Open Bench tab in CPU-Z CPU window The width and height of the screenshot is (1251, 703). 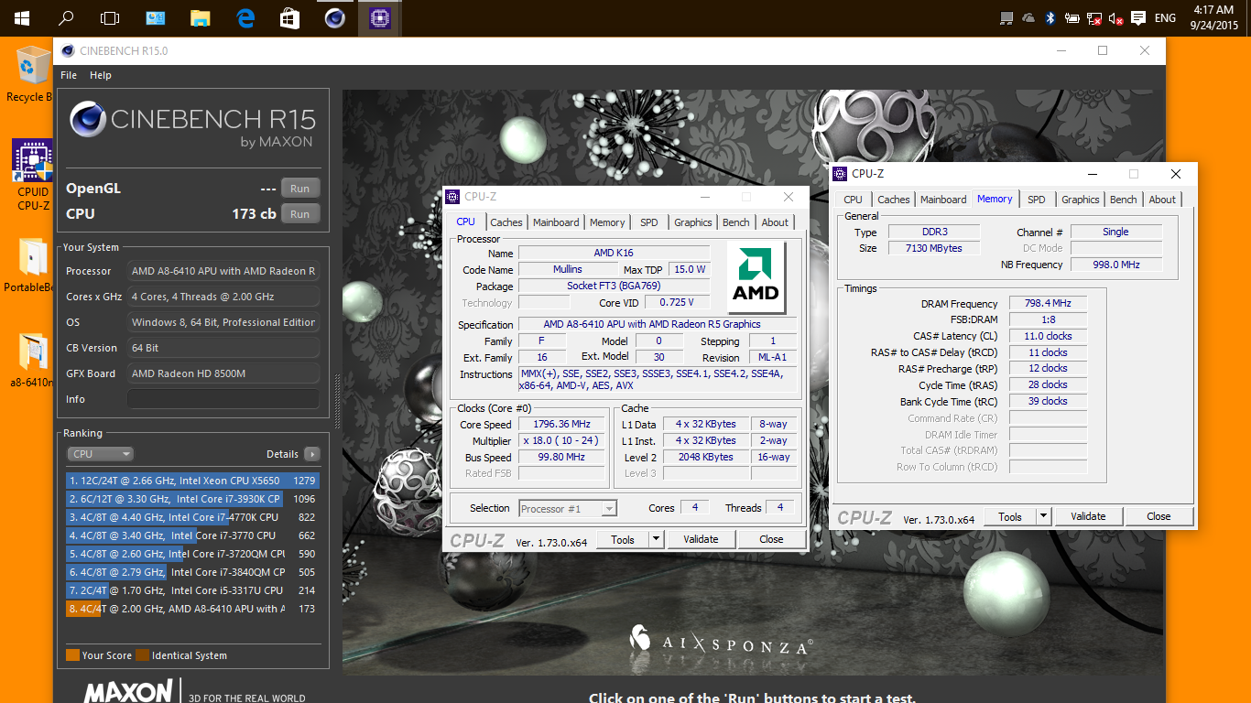point(736,222)
